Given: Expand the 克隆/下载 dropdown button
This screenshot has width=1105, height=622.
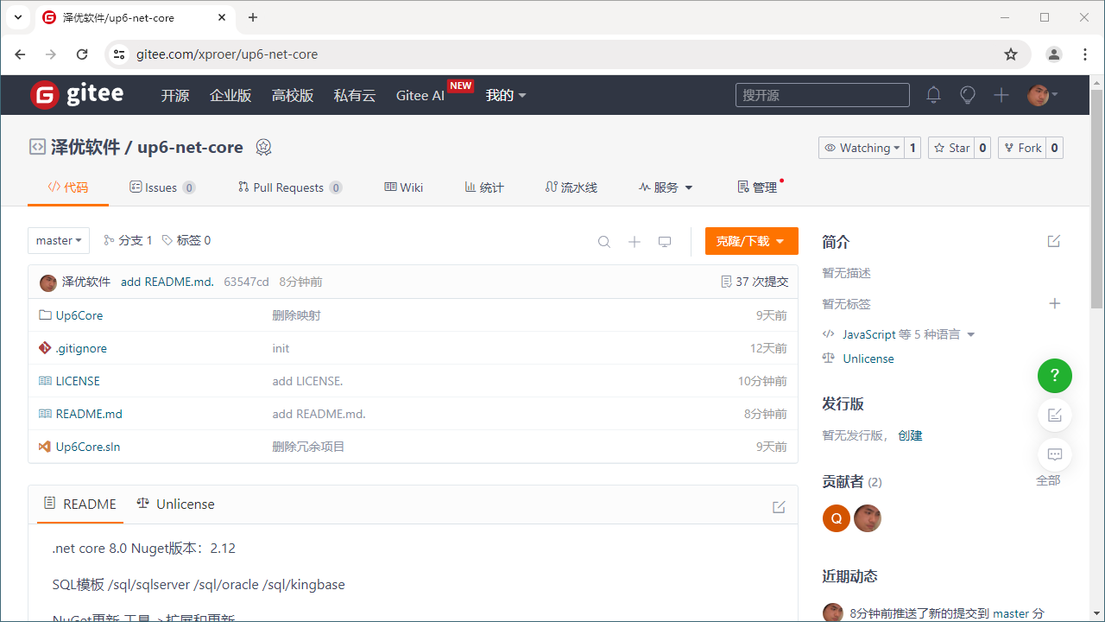Looking at the screenshot, I should (x=751, y=241).
